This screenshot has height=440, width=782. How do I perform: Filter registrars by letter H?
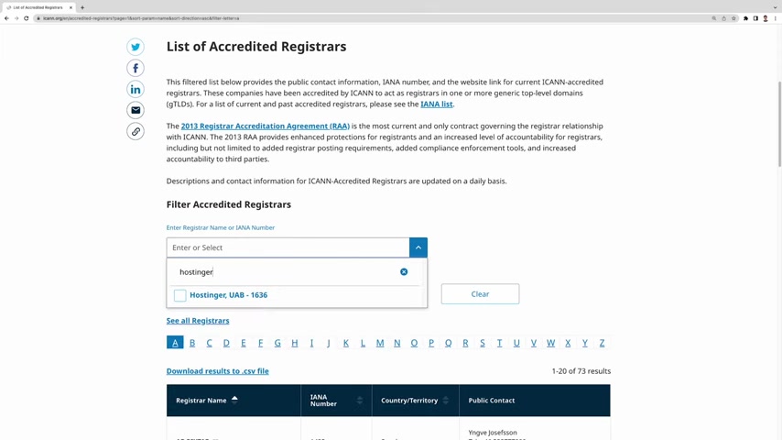(x=295, y=343)
